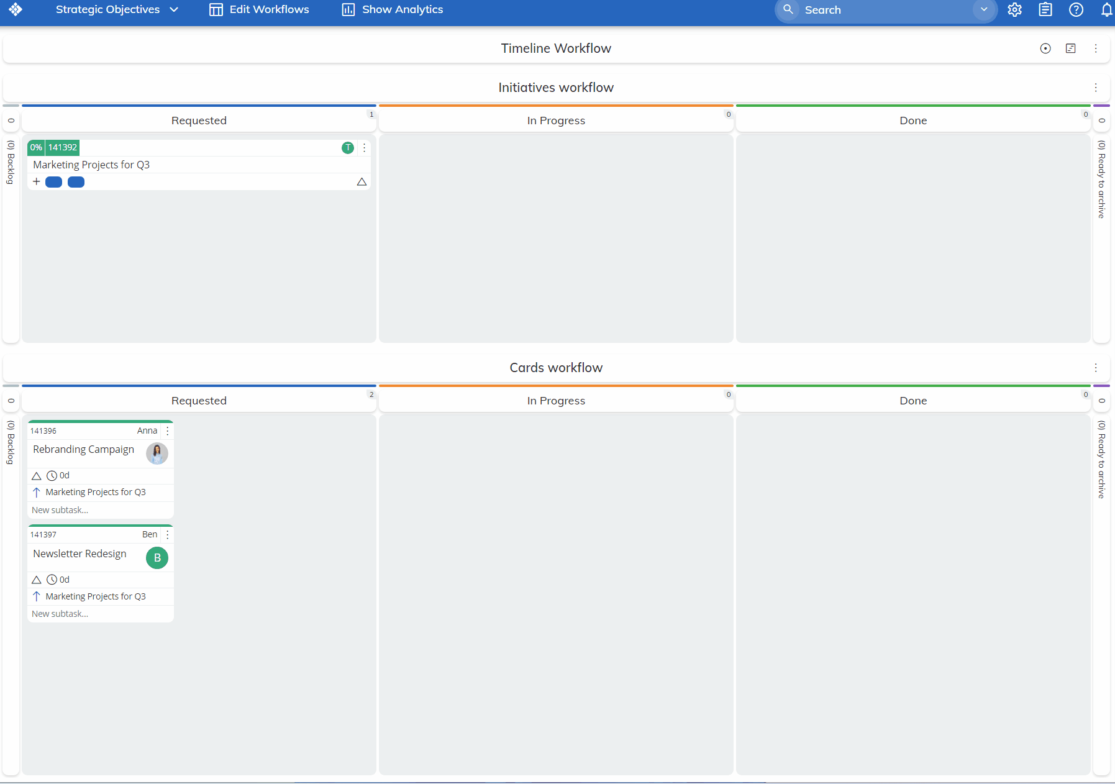Select Edit Workflows in the top bar
This screenshot has height=784, width=1115.
pyautogui.click(x=258, y=9)
